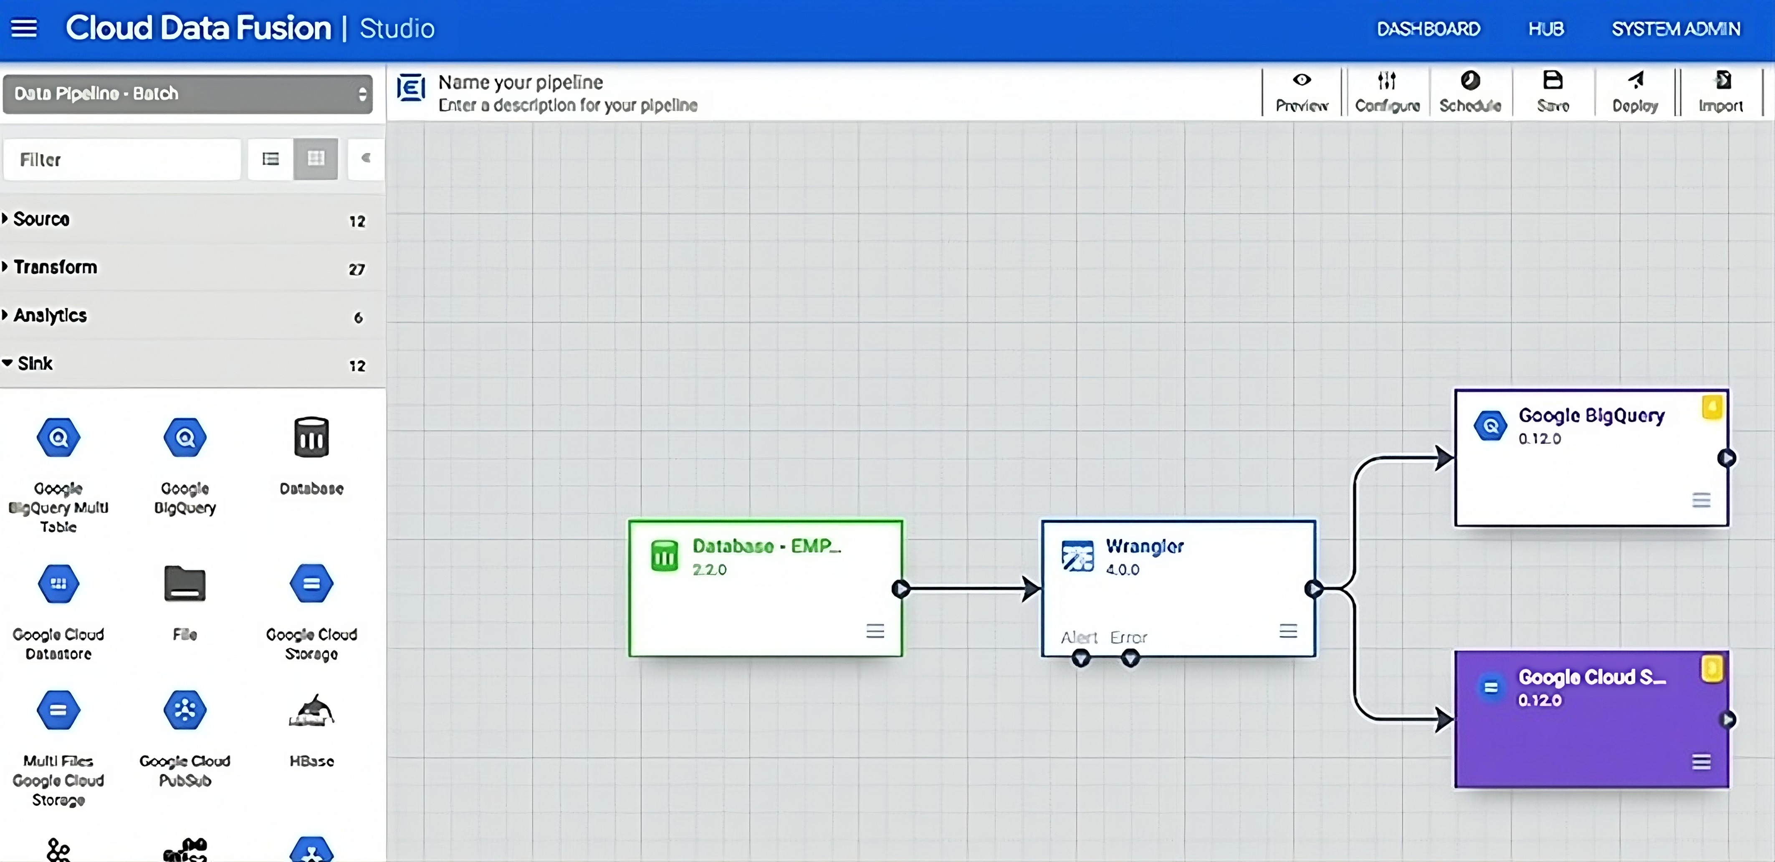1775x862 pixels.
Task: Click the BigQuery node yellow warning badge
Action: pos(1712,407)
